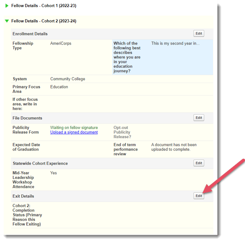
Task: Click the Education primary focus area value
Action: point(59,87)
